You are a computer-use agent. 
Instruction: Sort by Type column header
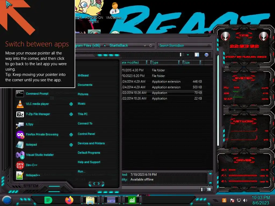point(165,62)
